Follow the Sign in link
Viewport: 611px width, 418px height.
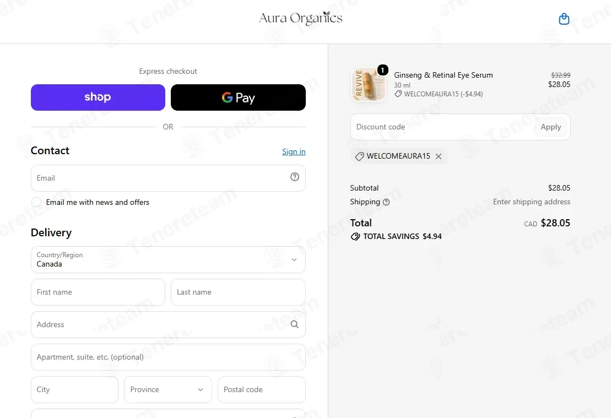(294, 151)
